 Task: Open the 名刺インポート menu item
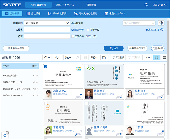(115, 14)
